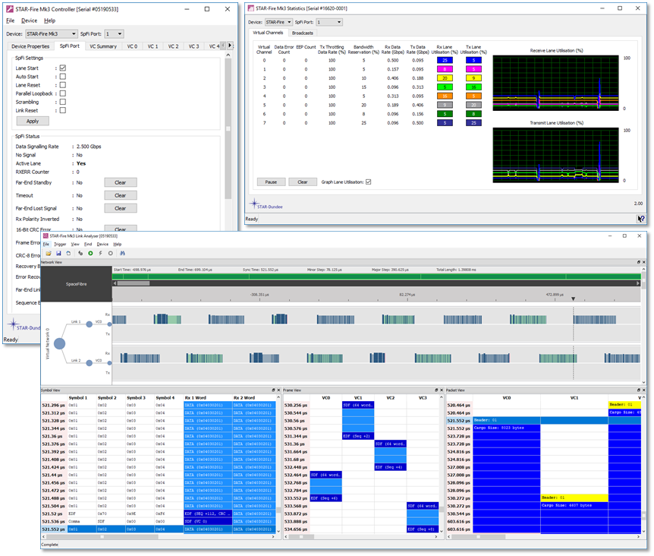654x556 pixels.
Task: Click the Link 1 node in network diagram
Action: point(90,324)
